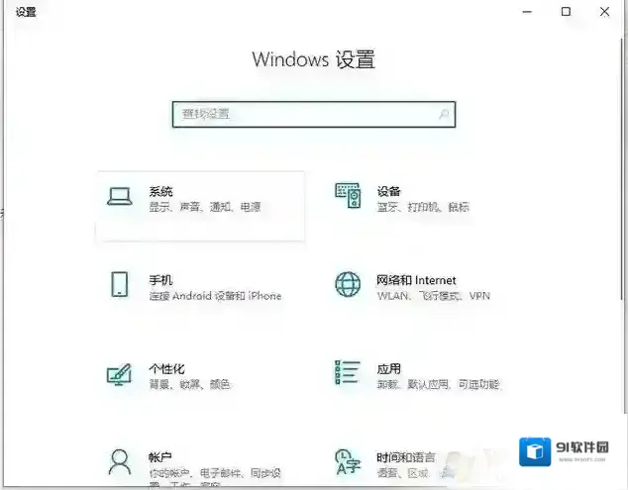Click the Phone icon
Image resolution: width=628 pixels, height=490 pixels.
119,285
